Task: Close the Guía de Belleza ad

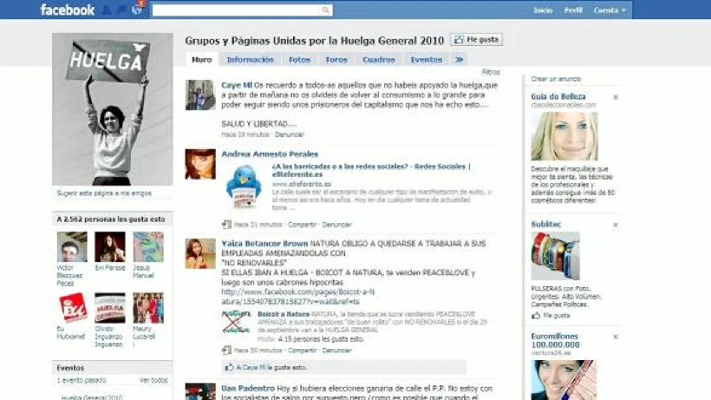Action: pos(616,97)
